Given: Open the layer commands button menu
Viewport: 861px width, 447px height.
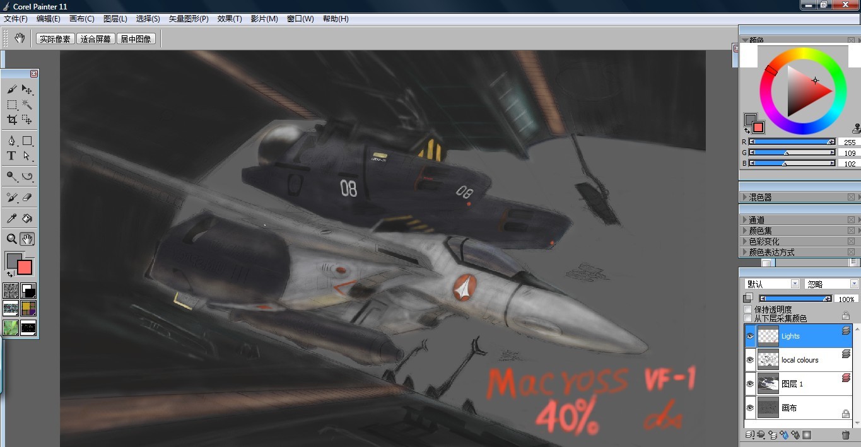Looking at the screenshot, I should tap(750, 435).
